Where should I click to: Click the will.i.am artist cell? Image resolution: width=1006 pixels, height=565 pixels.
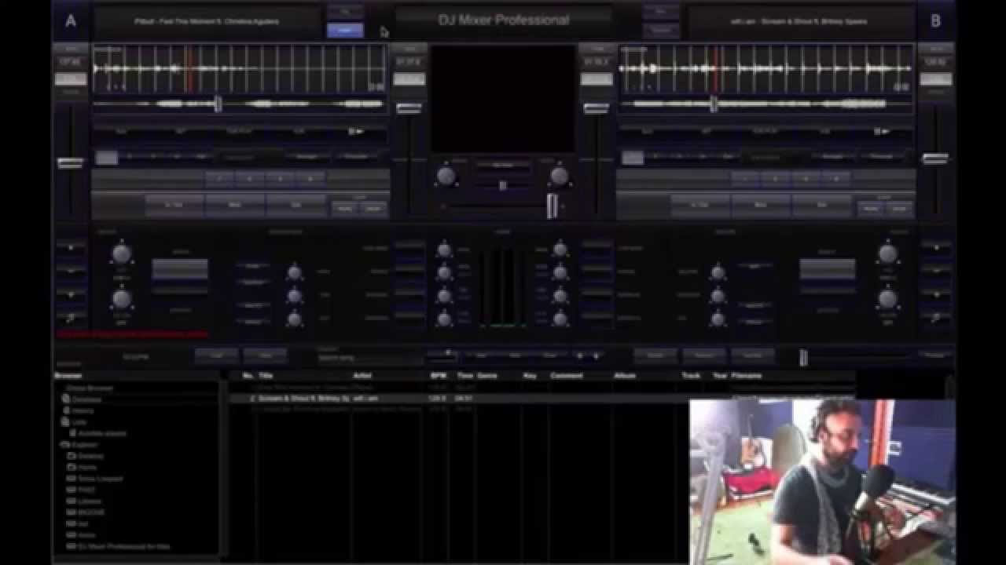[366, 399]
